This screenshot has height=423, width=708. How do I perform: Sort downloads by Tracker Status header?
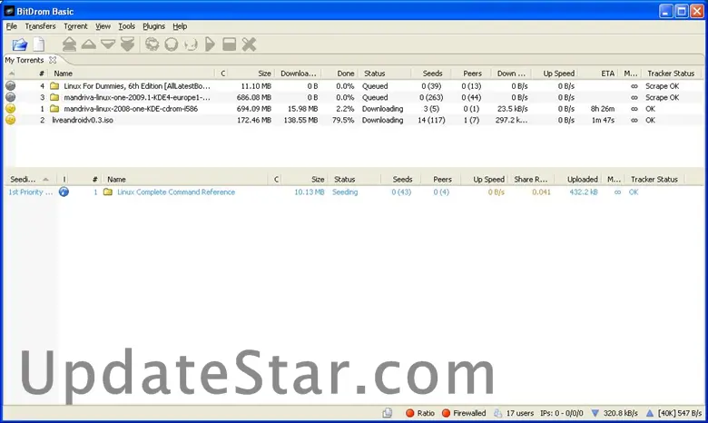click(671, 74)
